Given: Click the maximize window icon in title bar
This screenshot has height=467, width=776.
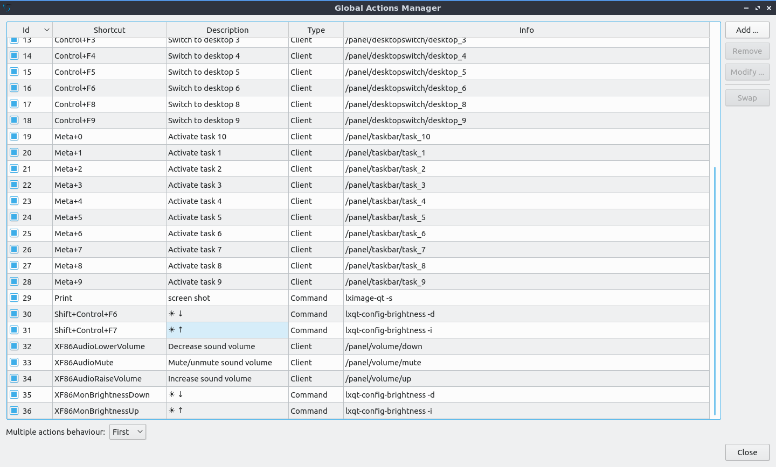Looking at the screenshot, I should click(757, 8).
